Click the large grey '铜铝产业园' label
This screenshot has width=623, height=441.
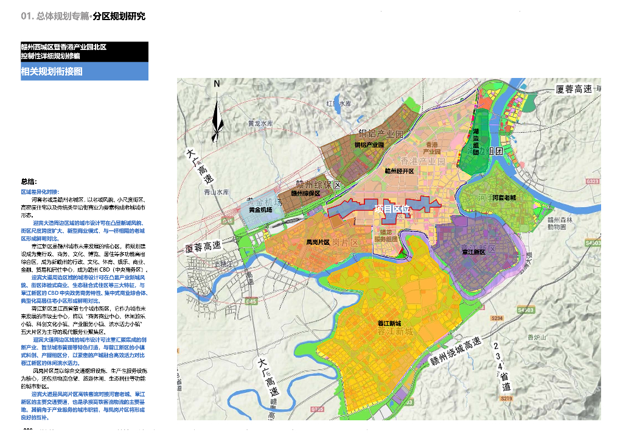coord(381,134)
